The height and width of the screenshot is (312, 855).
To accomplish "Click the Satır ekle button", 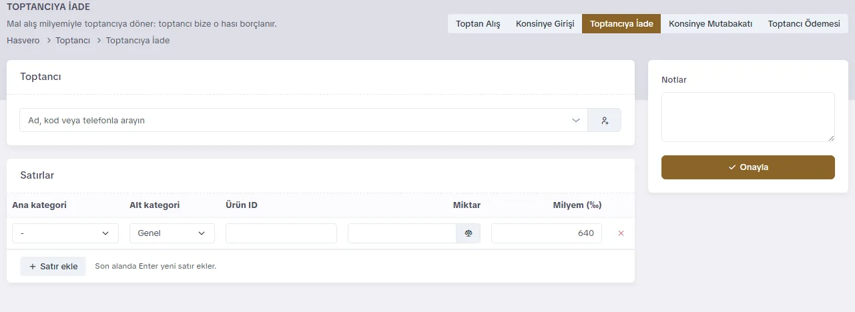I will pyautogui.click(x=53, y=266).
